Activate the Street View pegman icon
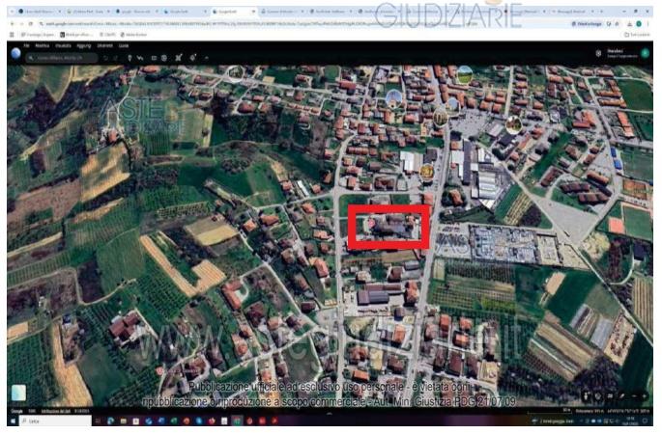Viewport: 662px width, 434px height. pyautogui.click(x=586, y=396)
